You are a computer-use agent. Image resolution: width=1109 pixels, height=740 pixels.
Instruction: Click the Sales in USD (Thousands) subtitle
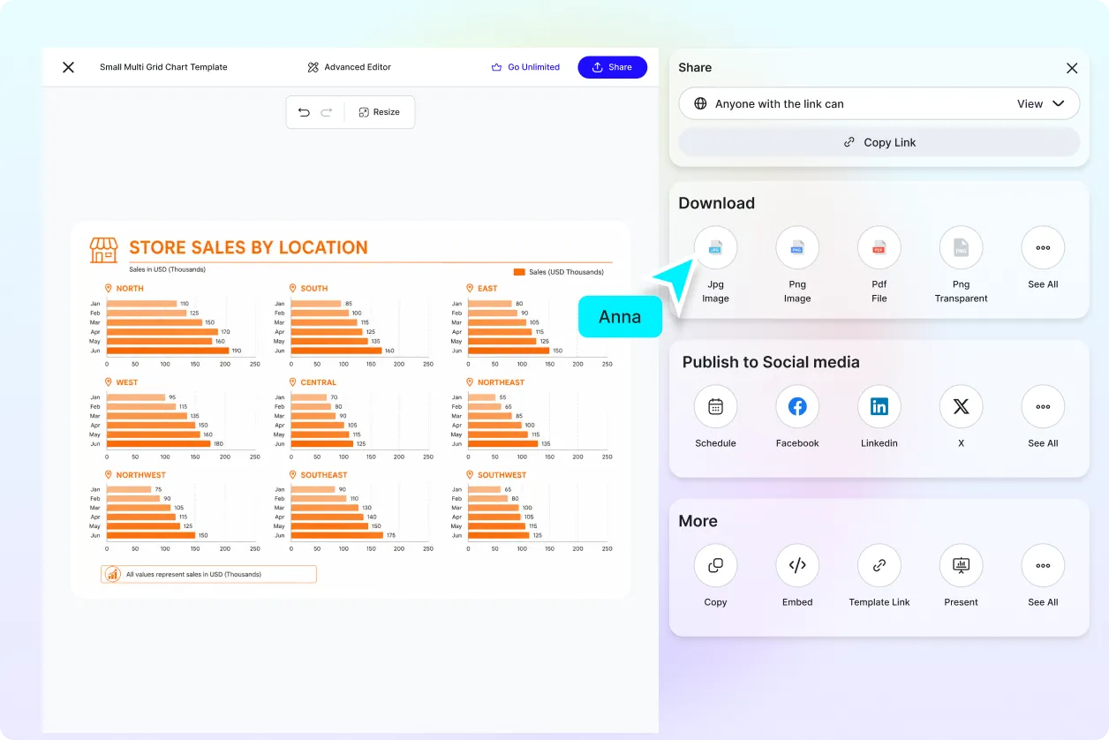click(x=167, y=269)
